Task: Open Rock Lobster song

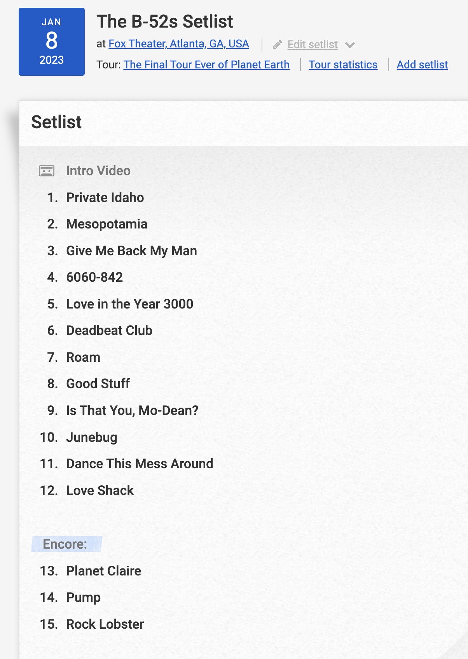Action: pos(105,624)
